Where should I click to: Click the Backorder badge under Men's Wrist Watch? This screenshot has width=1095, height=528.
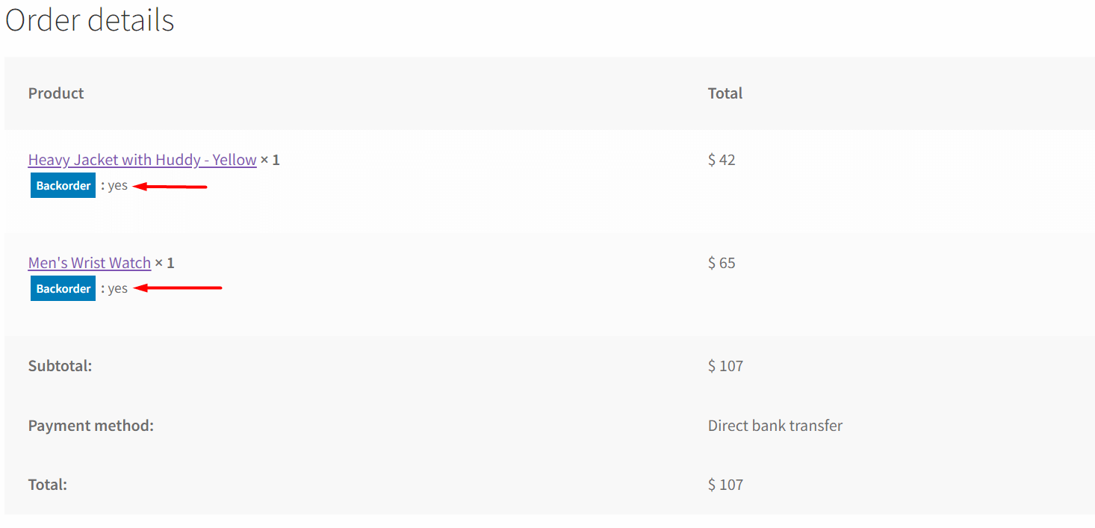(x=63, y=288)
